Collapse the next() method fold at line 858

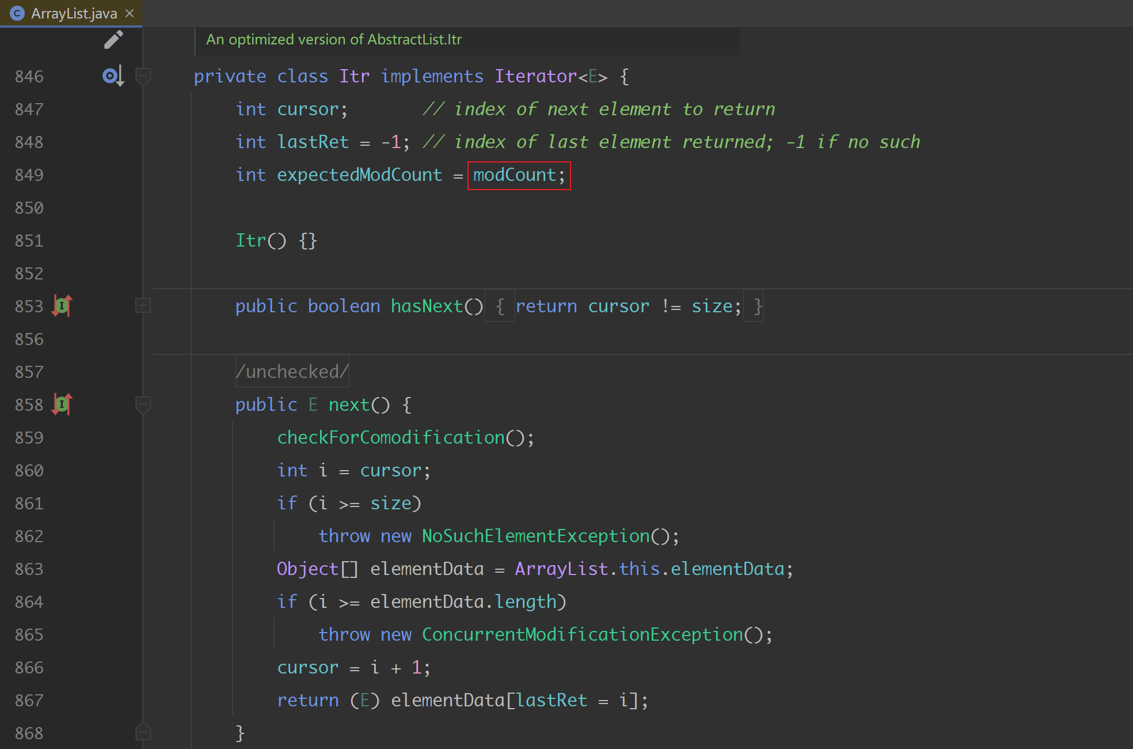click(143, 404)
